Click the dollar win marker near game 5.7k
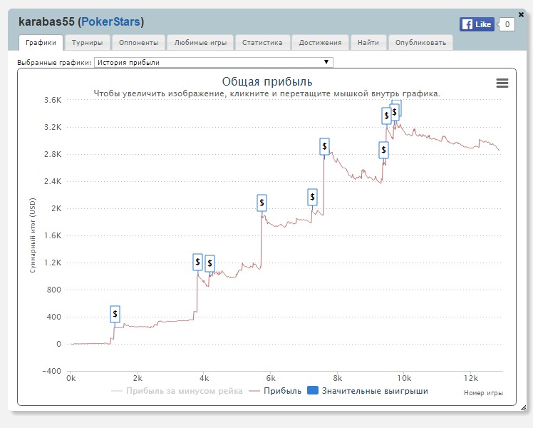 262,203
